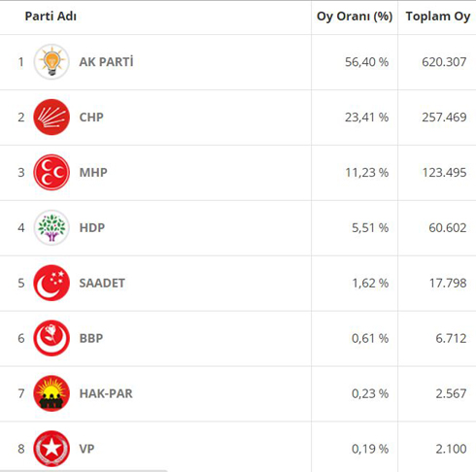The width and height of the screenshot is (476, 472).
Task: Click the VP white star logo
Action: click(x=51, y=449)
